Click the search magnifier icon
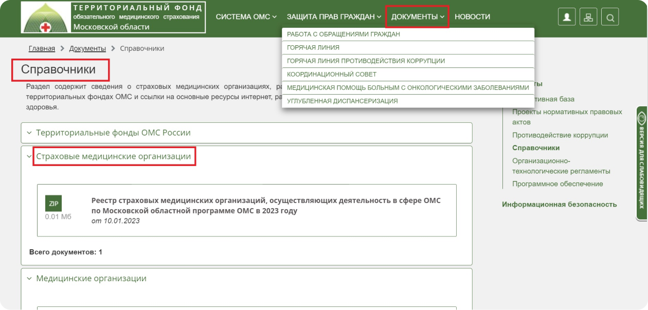The height and width of the screenshot is (310, 648). tap(610, 17)
